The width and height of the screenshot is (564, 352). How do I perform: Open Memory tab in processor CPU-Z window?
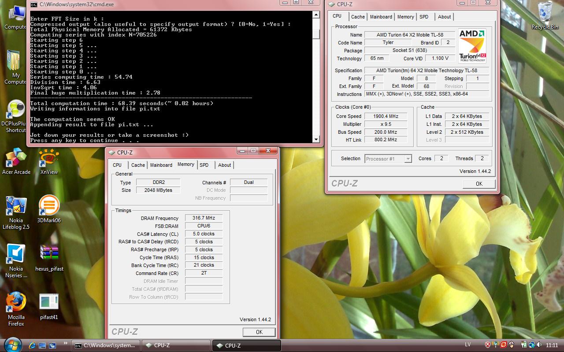pos(405,17)
